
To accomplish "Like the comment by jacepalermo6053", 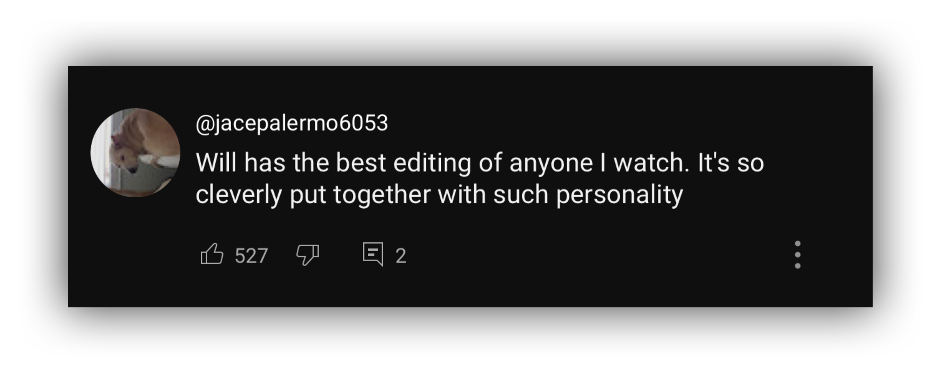I will (x=212, y=254).
